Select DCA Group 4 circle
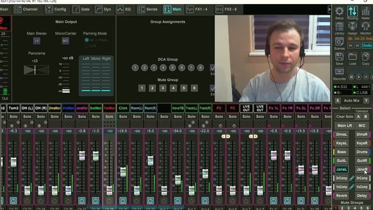Viewport: 373px width, 210px height. (x=163, y=68)
